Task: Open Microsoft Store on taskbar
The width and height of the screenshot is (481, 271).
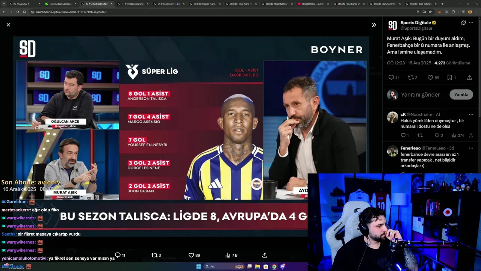Action: (266, 266)
